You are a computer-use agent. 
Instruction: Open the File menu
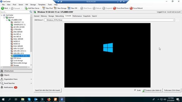tap(3, 5)
